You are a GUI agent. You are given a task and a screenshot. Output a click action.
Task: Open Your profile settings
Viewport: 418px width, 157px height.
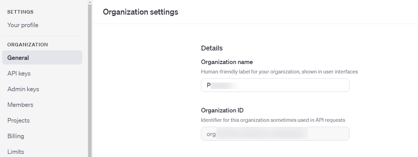(x=23, y=25)
